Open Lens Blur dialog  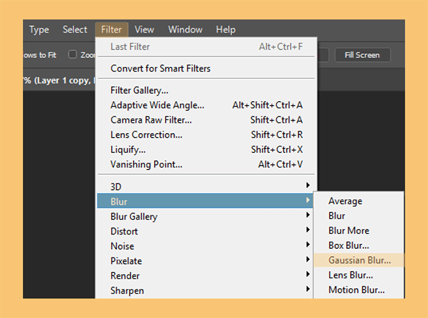point(359,275)
